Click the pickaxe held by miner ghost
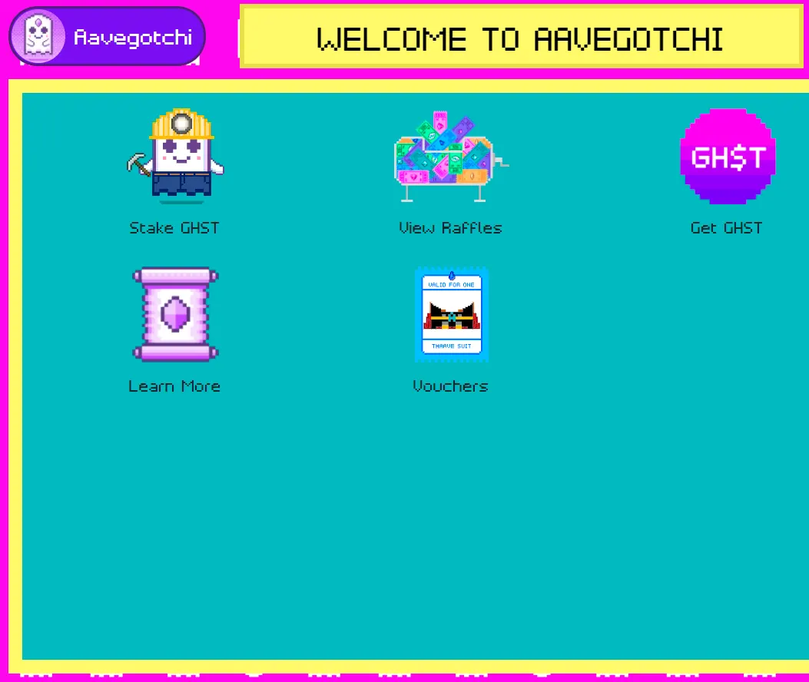The image size is (809, 682). 138,164
